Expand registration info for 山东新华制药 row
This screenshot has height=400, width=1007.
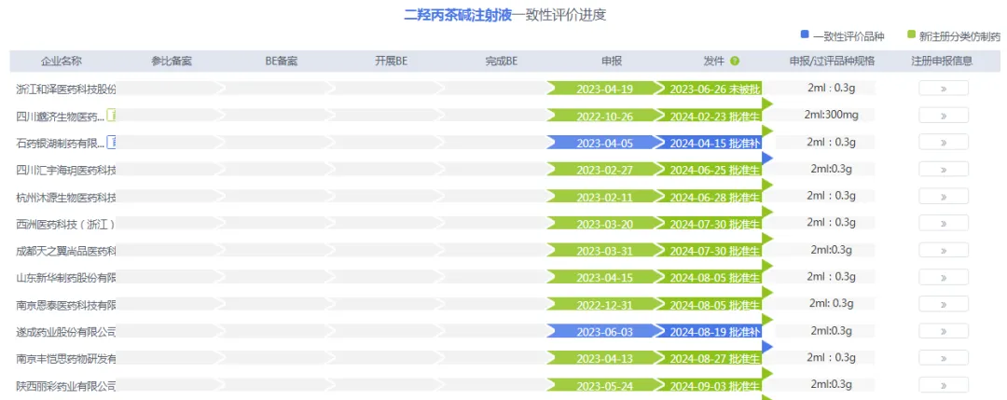coord(944,277)
